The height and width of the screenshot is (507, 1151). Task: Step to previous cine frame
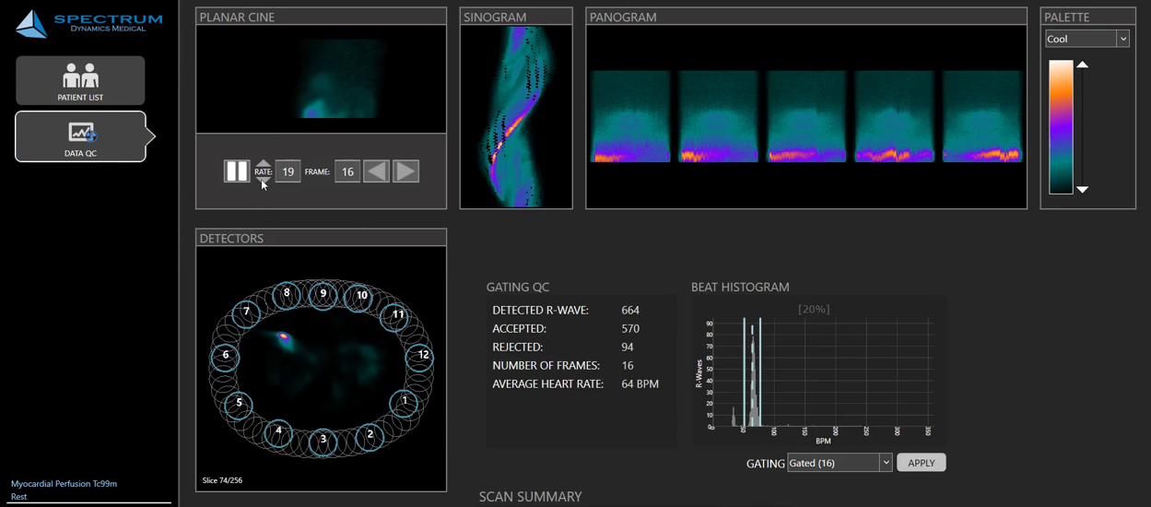[x=376, y=171]
